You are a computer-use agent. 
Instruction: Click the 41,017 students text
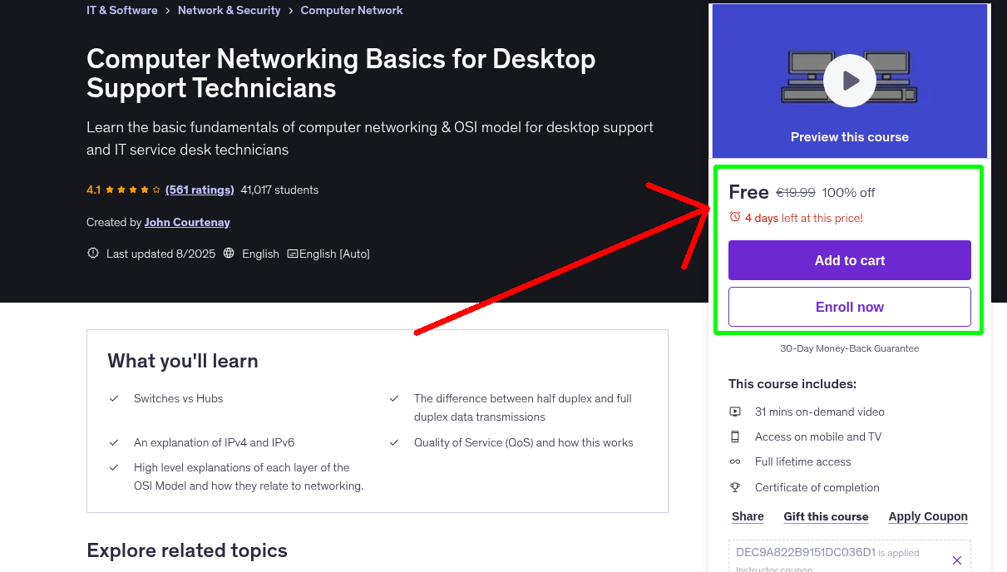tap(279, 190)
